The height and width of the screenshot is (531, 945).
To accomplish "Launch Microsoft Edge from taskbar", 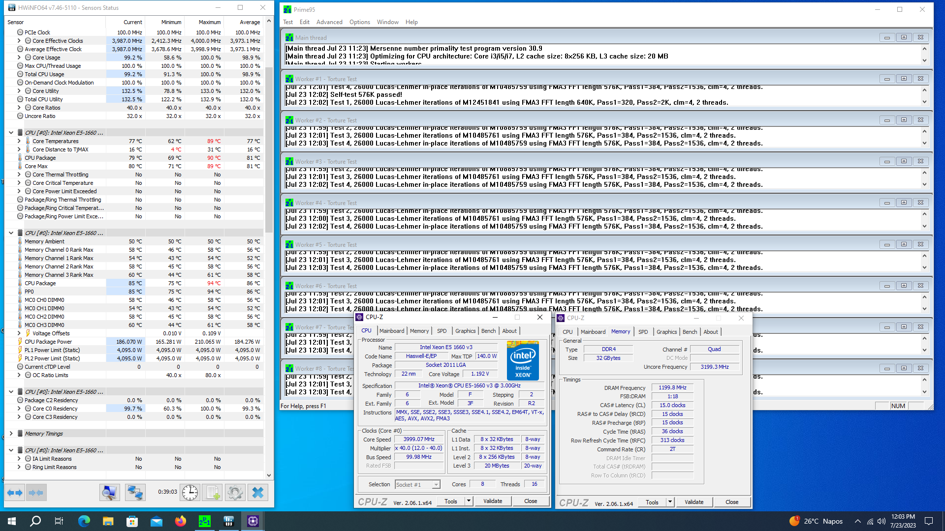I will (84, 521).
